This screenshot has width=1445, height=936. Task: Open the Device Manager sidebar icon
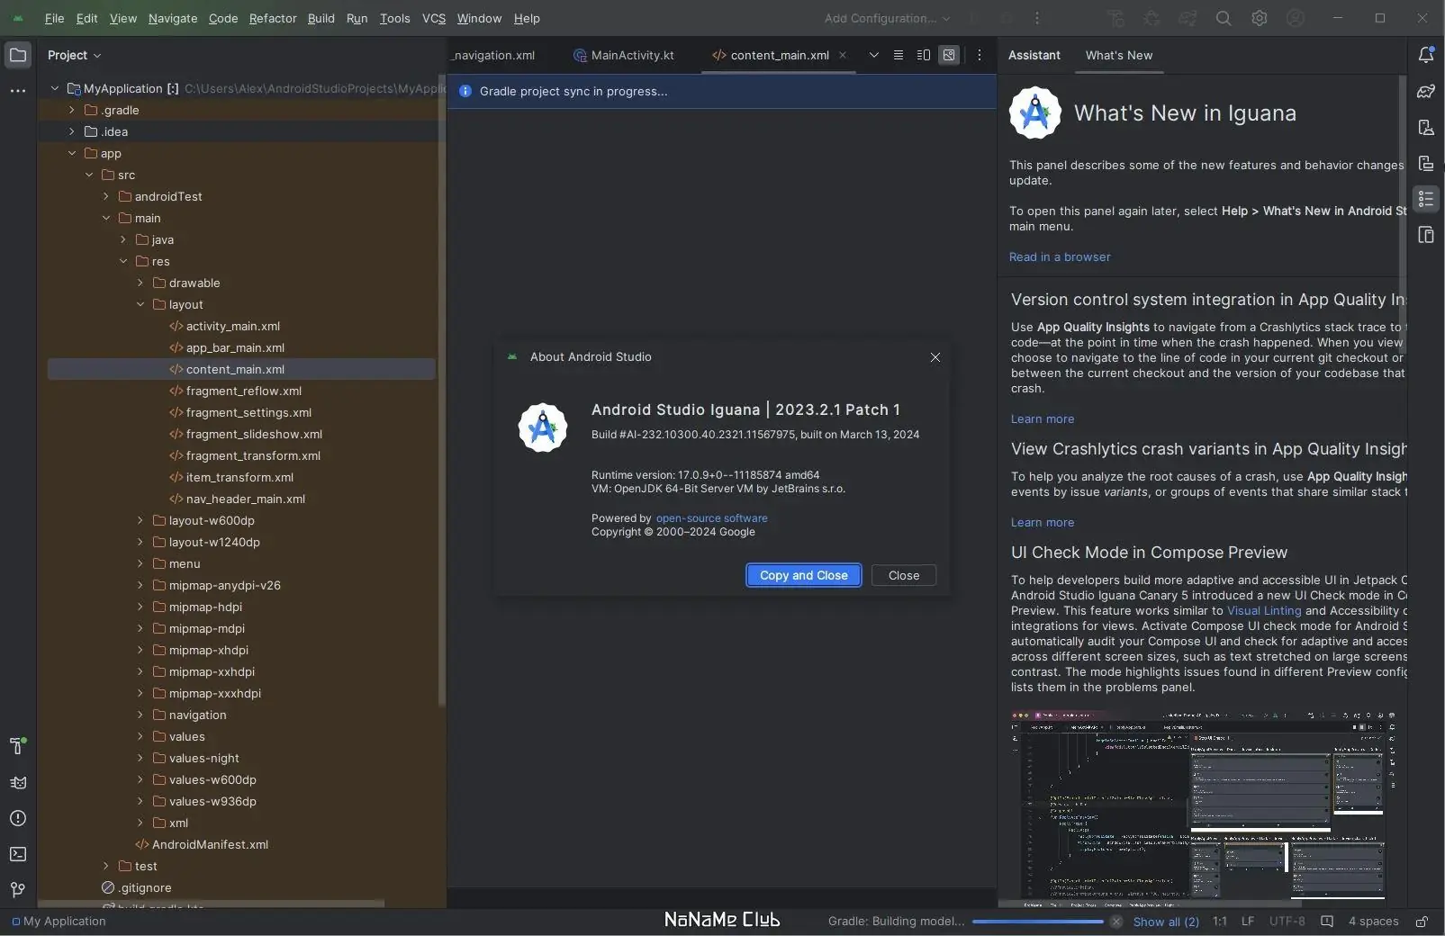coord(1426,127)
